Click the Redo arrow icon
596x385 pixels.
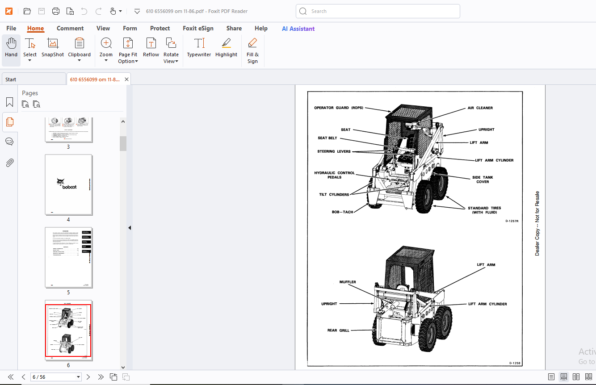point(99,11)
